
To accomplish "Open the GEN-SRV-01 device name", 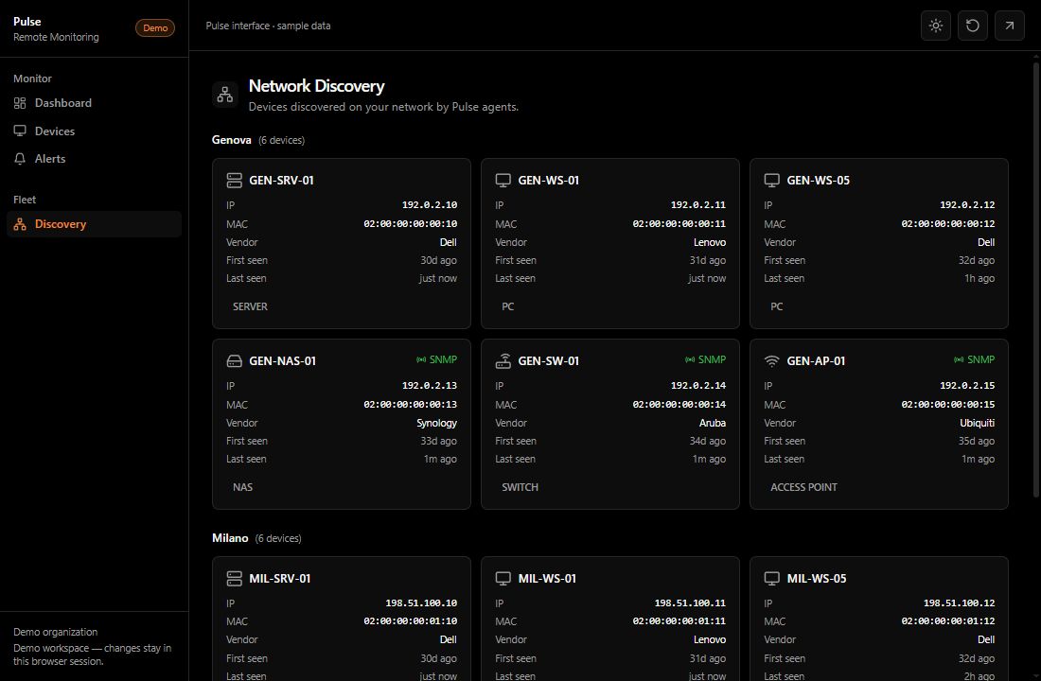I will (281, 180).
